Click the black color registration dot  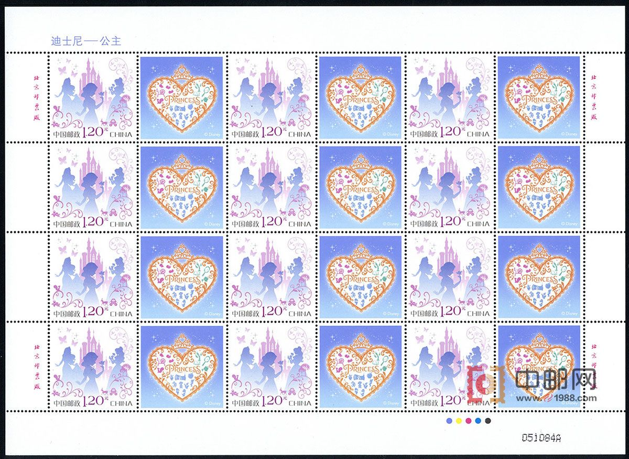[x=488, y=421]
